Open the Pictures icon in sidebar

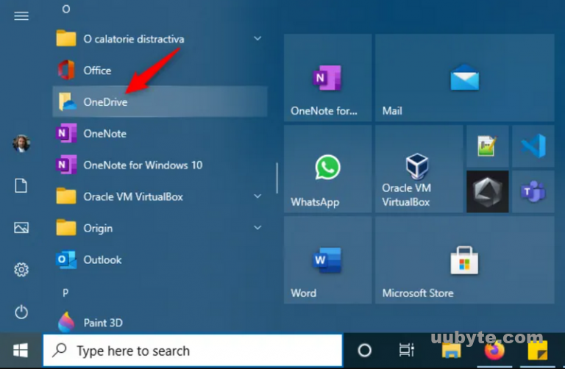[x=21, y=228]
